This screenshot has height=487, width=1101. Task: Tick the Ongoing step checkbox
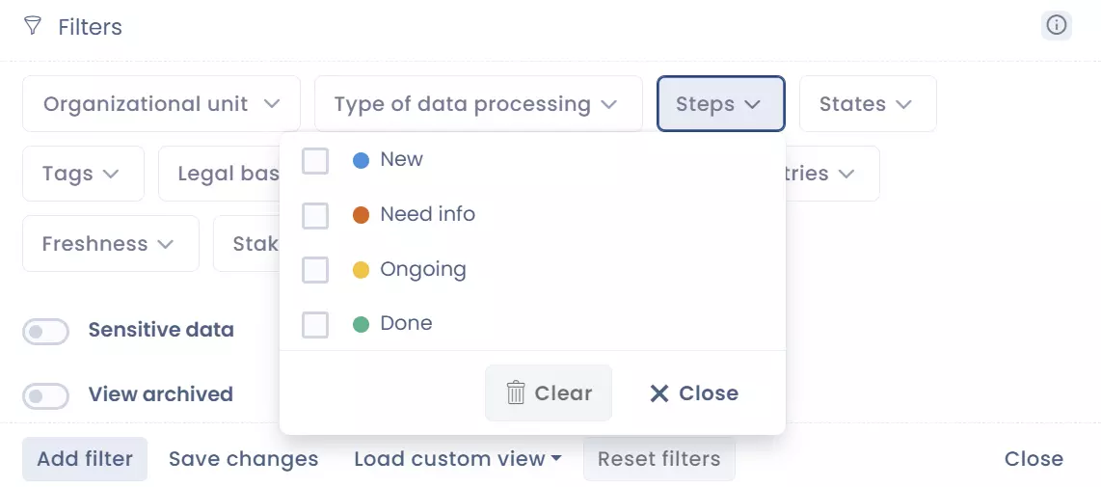[x=315, y=270]
